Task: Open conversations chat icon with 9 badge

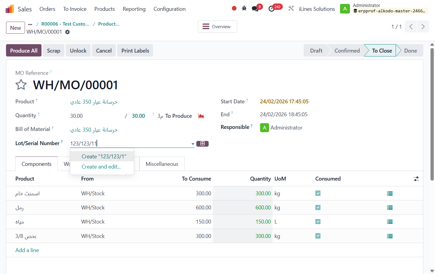Action: point(255,9)
